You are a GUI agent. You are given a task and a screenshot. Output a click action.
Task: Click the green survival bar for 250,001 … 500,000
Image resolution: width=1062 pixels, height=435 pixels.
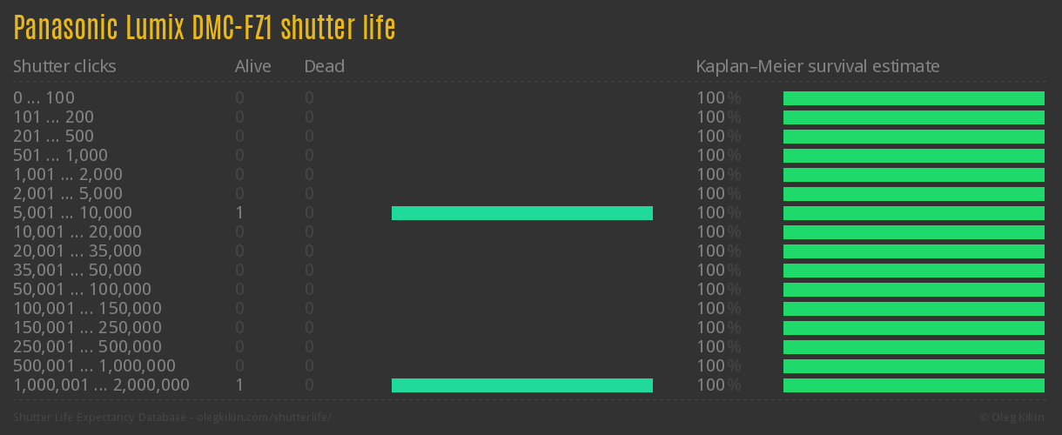pyautogui.click(x=913, y=347)
